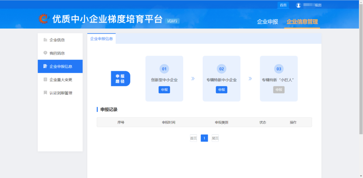Image resolution: width=363 pixels, height=178 pixels.
Task: Click the user avatar icon
Action: (x=298, y=5)
